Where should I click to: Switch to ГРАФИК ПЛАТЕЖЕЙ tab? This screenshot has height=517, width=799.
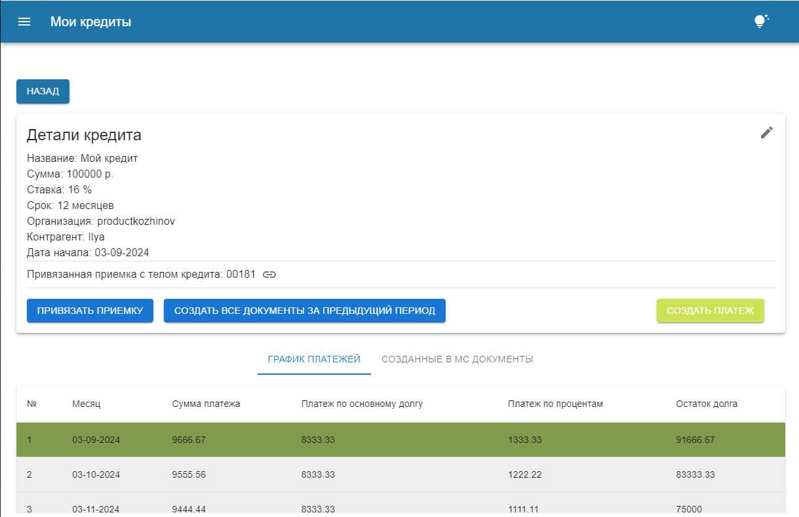(x=314, y=359)
